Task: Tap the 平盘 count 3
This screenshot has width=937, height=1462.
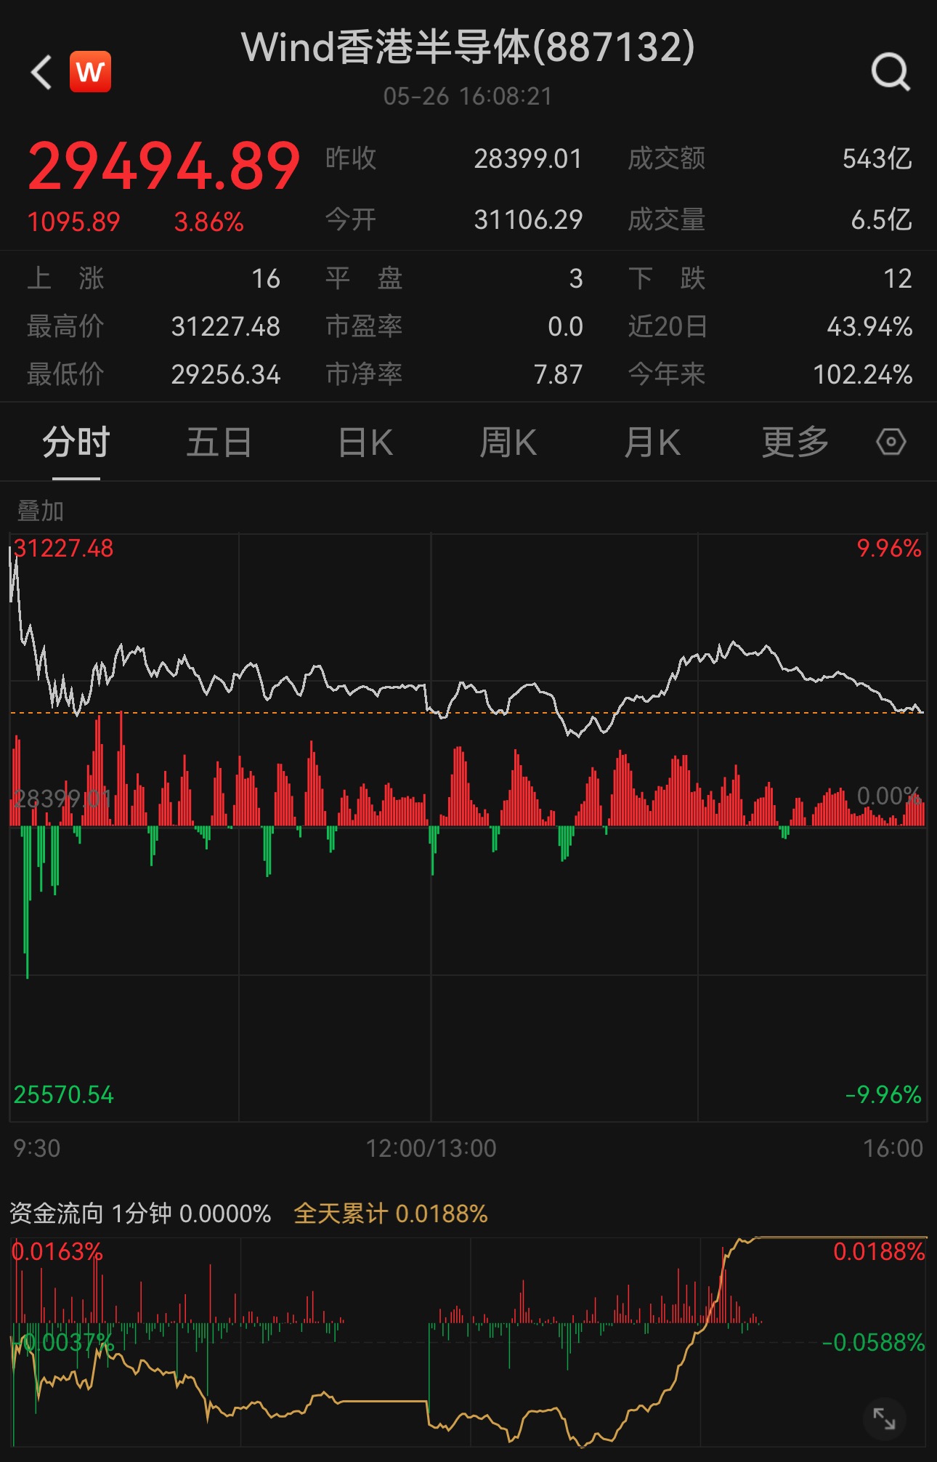Action: pos(576,278)
